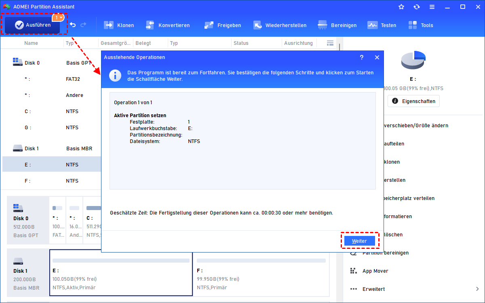The image size is (485, 303).
Task: Open column settings icon in table header
Action: (330, 43)
